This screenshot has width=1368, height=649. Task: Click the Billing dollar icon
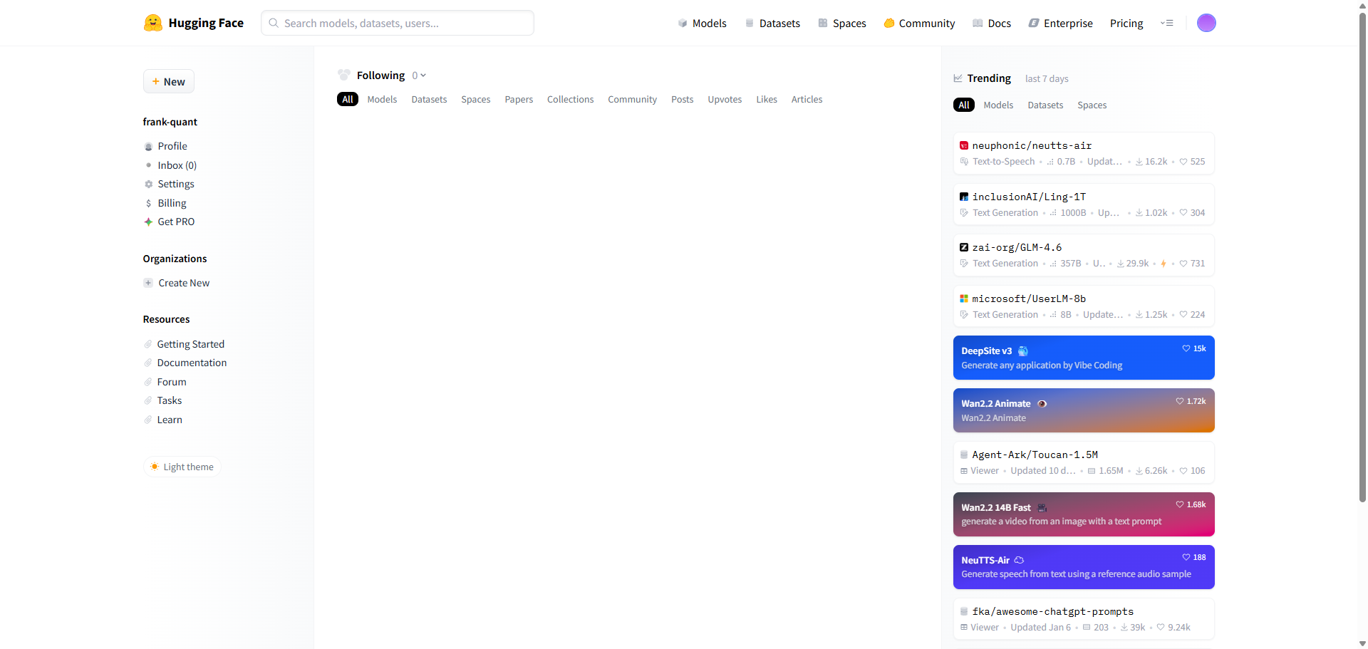click(x=148, y=203)
